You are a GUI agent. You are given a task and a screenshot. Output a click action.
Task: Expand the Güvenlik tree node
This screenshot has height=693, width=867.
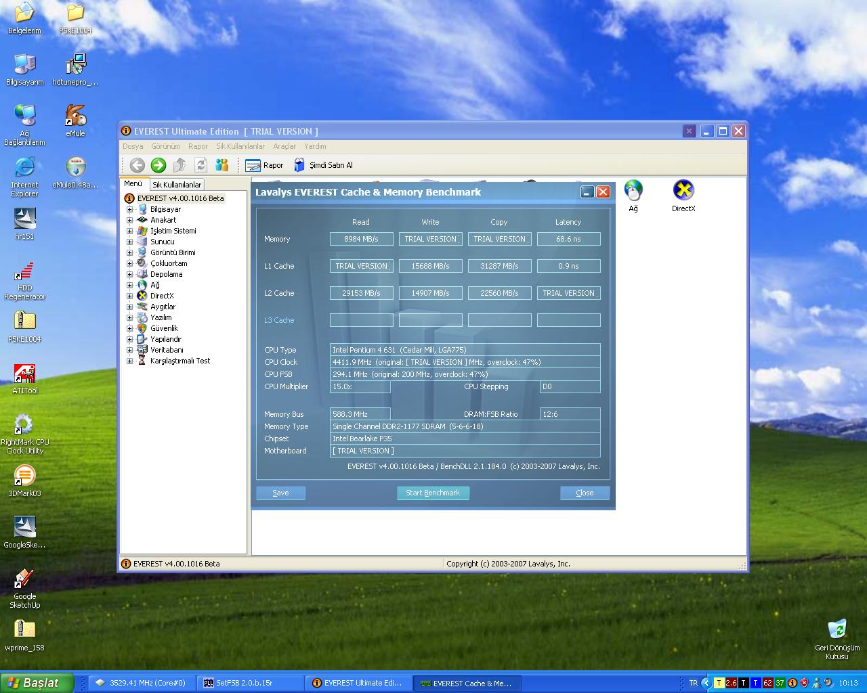[x=130, y=328]
